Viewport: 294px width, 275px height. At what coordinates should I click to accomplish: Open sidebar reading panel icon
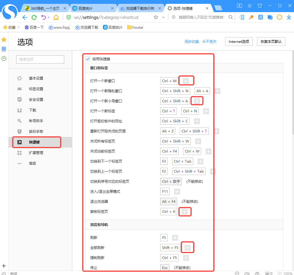[4, 49]
